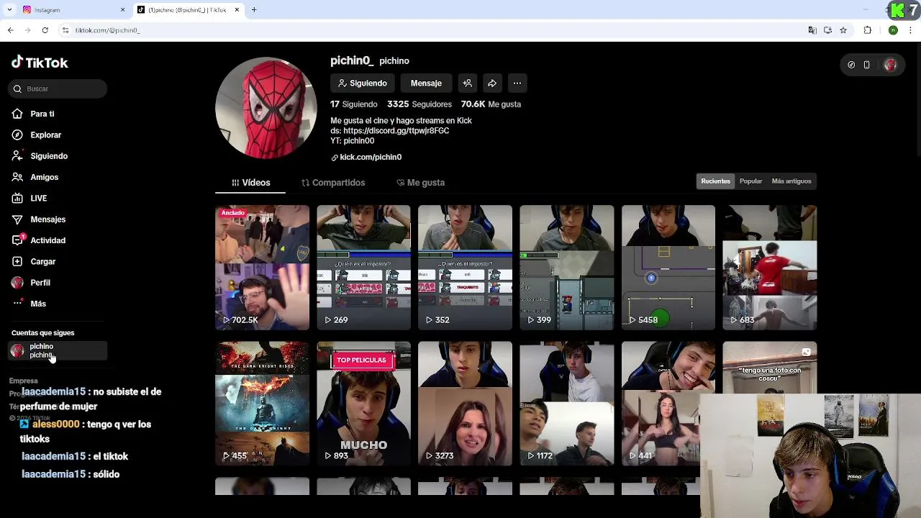Click the share profile arrow icon

[x=492, y=83]
